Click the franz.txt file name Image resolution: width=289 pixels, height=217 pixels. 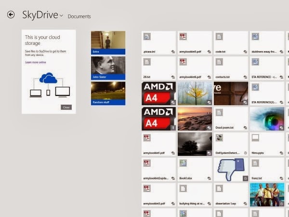[x=257, y=178]
